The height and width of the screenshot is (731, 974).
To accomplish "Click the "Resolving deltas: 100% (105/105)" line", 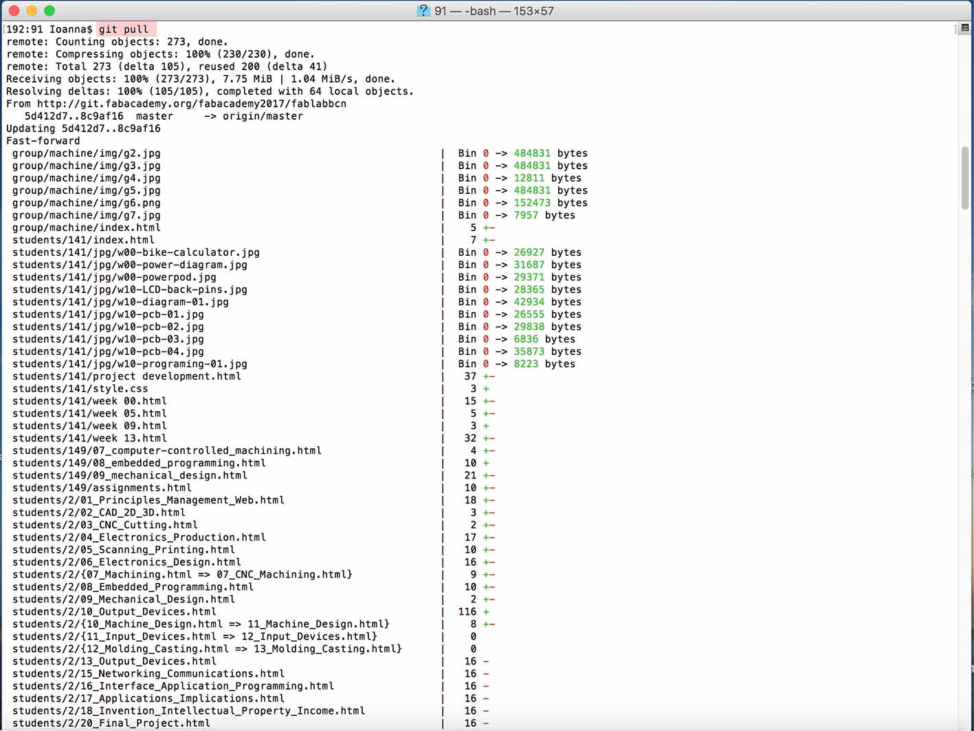I will (x=210, y=91).
